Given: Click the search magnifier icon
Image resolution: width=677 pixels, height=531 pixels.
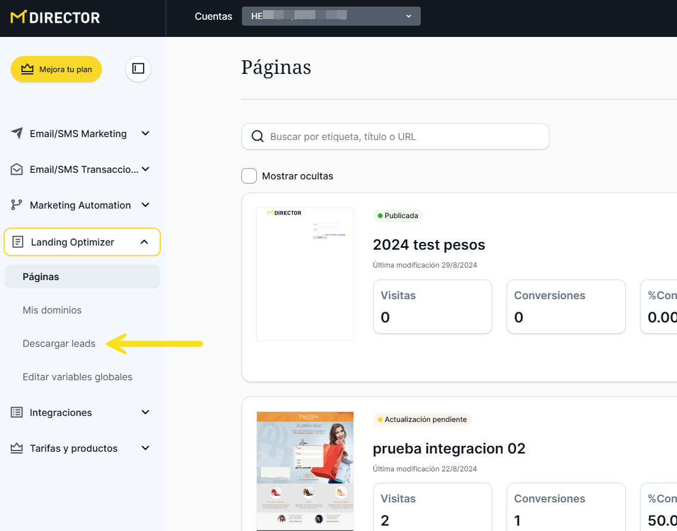Looking at the screenshot, I should [258, 136].
